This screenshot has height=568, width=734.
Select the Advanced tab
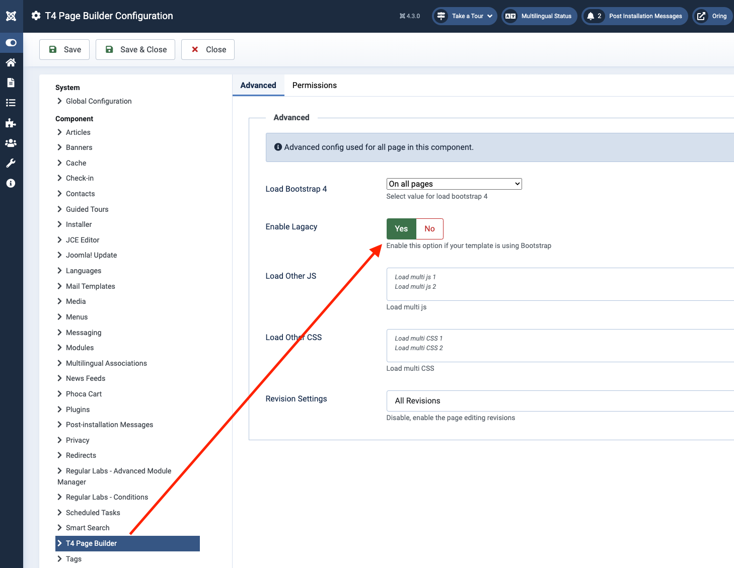(x=258, y=86)
